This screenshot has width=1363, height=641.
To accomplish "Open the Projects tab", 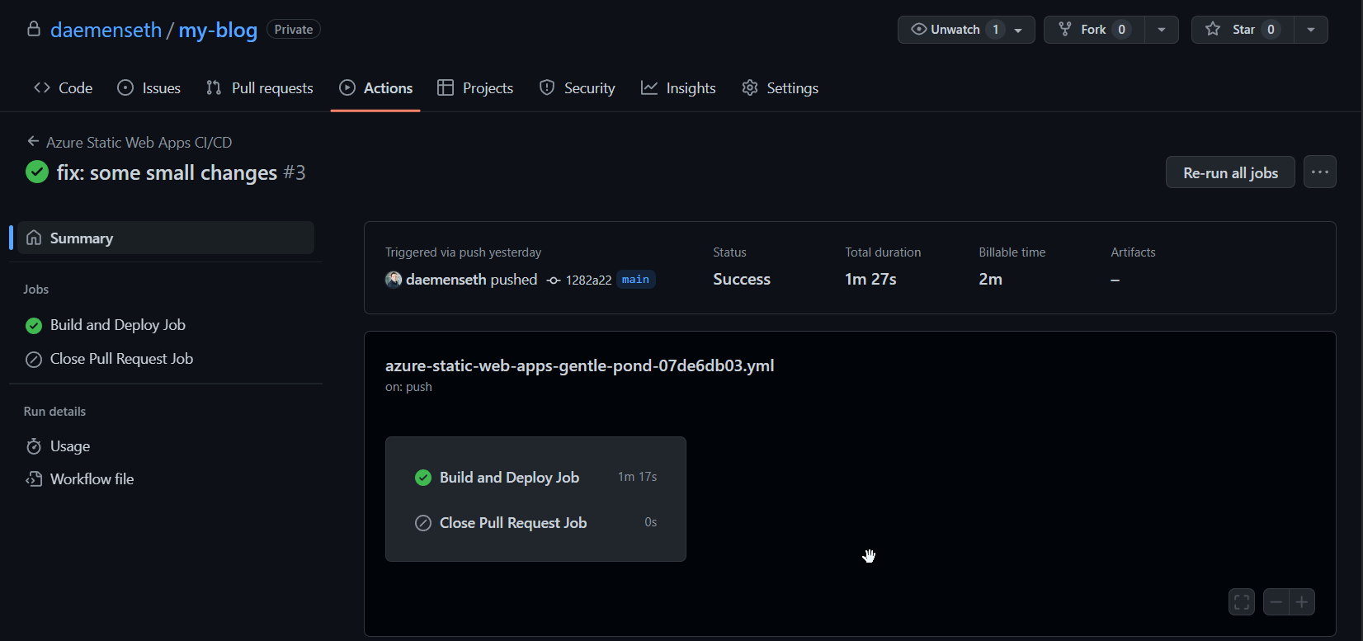I will 475,87.
